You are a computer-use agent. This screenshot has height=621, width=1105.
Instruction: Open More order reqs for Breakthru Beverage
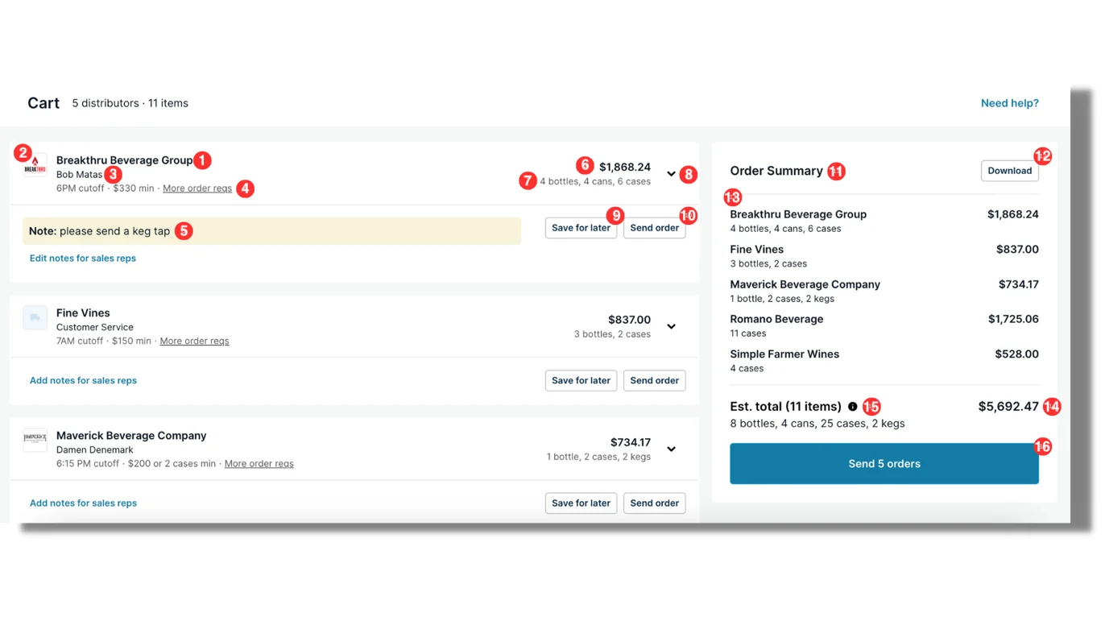(197, 188)
